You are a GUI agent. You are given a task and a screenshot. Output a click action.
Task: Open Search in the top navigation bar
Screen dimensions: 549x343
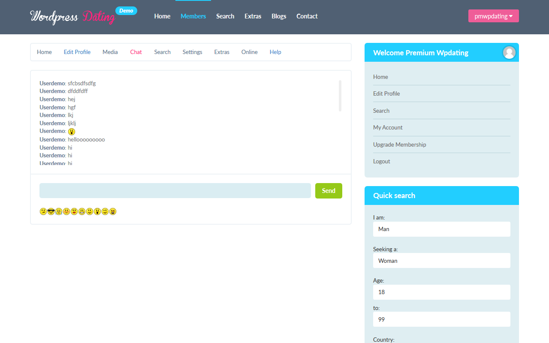tap(225, 16)
